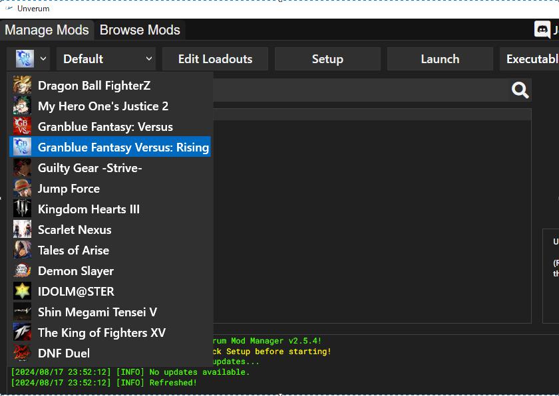
Task: Switch to the Browse Mods tab
Action: pos(140,30)
